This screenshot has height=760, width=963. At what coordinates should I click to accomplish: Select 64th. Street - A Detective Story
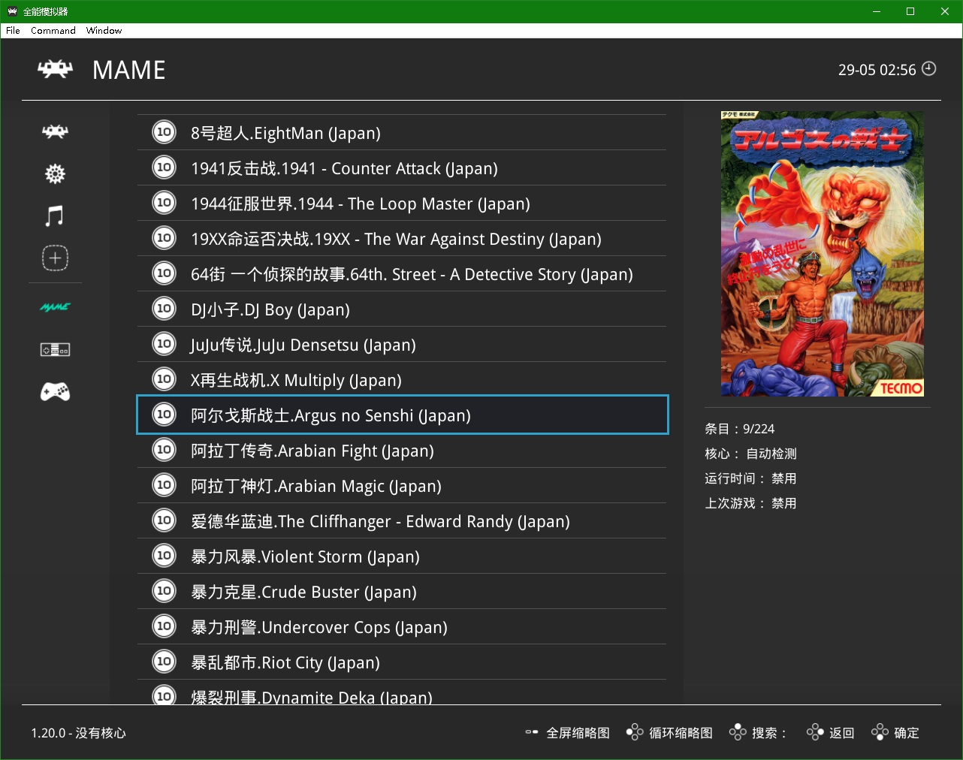point(402,273)
